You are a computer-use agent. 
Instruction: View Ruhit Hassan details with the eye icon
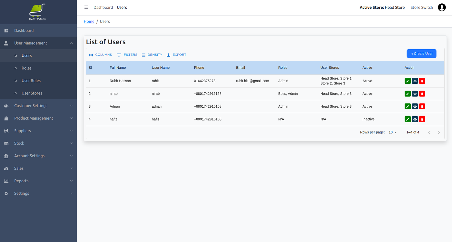click(x=415, y=81)
